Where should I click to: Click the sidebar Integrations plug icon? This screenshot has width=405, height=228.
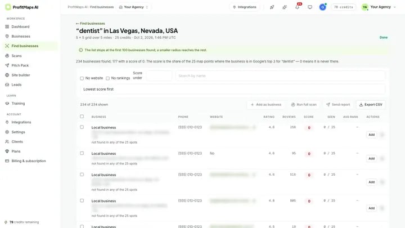7,122
